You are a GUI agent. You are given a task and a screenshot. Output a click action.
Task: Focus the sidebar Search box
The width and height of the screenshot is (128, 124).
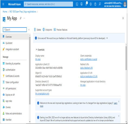pyautogui.click(x=15, y=30)
